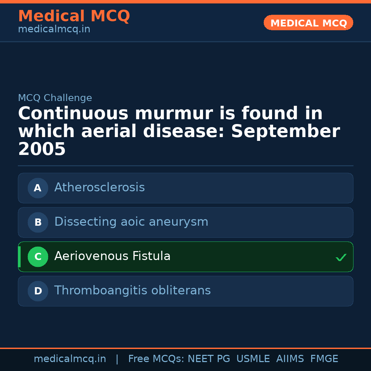Choose the Dissecting aoic aneurysm option
This screenshot has width=371, height=371.
pos(131,222)
